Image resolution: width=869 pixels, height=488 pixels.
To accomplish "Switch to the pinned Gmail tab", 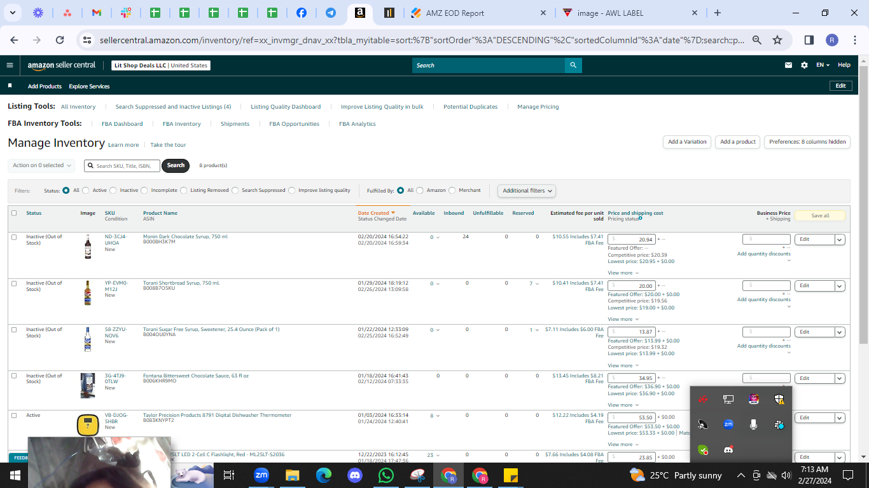I will (97, 13).
